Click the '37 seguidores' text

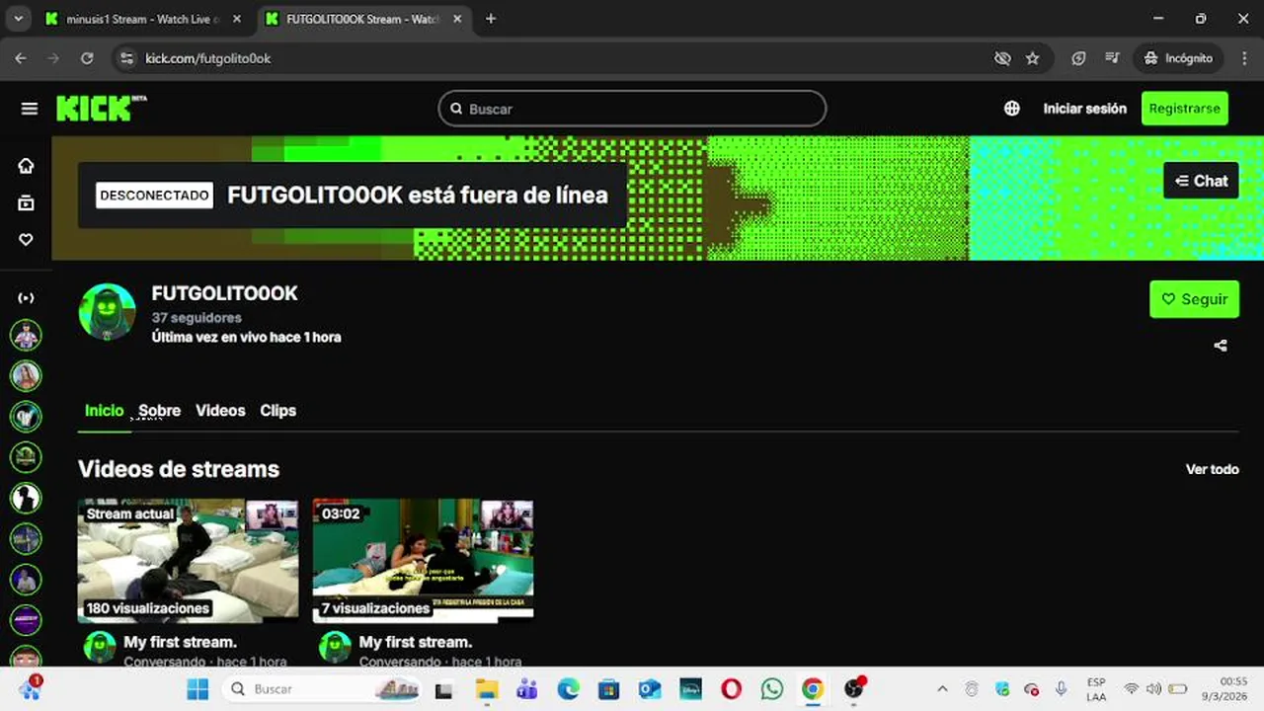pyautogui.click(x=197, y=318)
